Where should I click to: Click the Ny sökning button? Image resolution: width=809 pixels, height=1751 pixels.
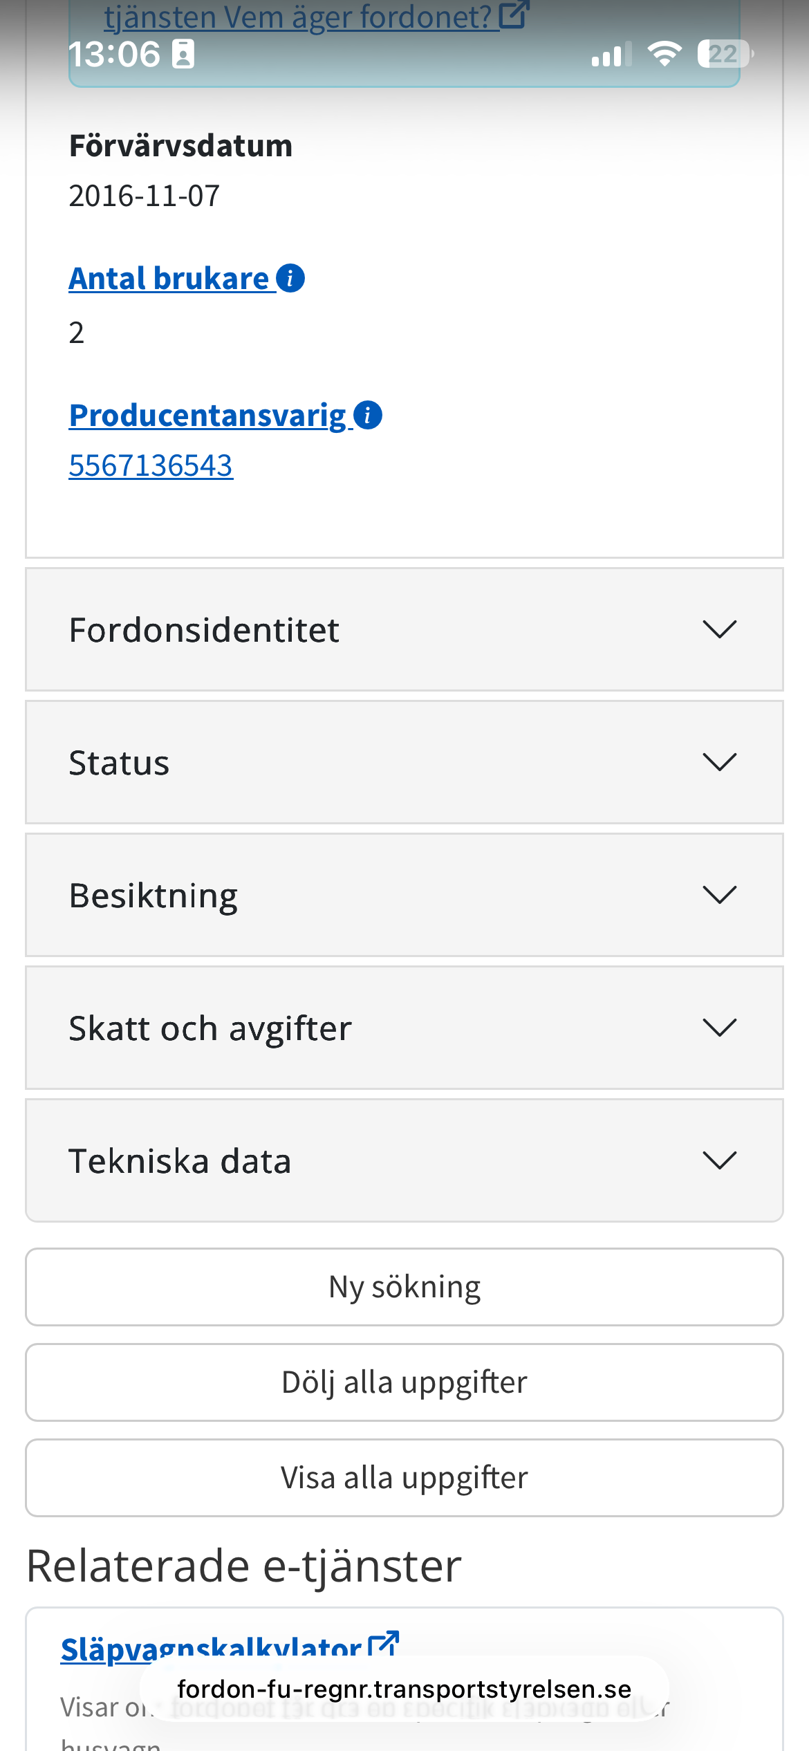click(x=404, y=1287)
